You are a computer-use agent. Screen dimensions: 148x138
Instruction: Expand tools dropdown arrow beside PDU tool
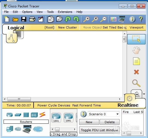[x=144, y=94]
